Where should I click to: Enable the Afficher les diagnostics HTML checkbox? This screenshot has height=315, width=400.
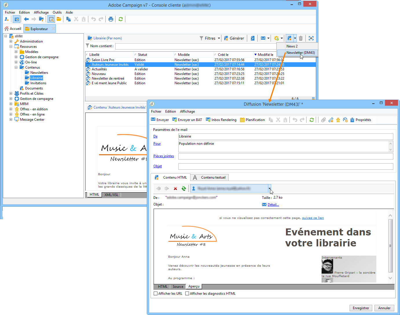[187, 294]
